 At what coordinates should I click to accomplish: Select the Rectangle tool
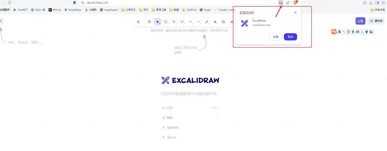click(x=166, y=22)
